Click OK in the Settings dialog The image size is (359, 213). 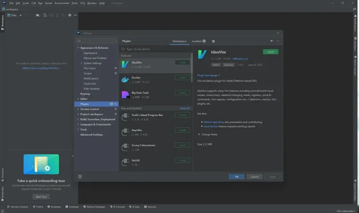[x=236, y=177]
